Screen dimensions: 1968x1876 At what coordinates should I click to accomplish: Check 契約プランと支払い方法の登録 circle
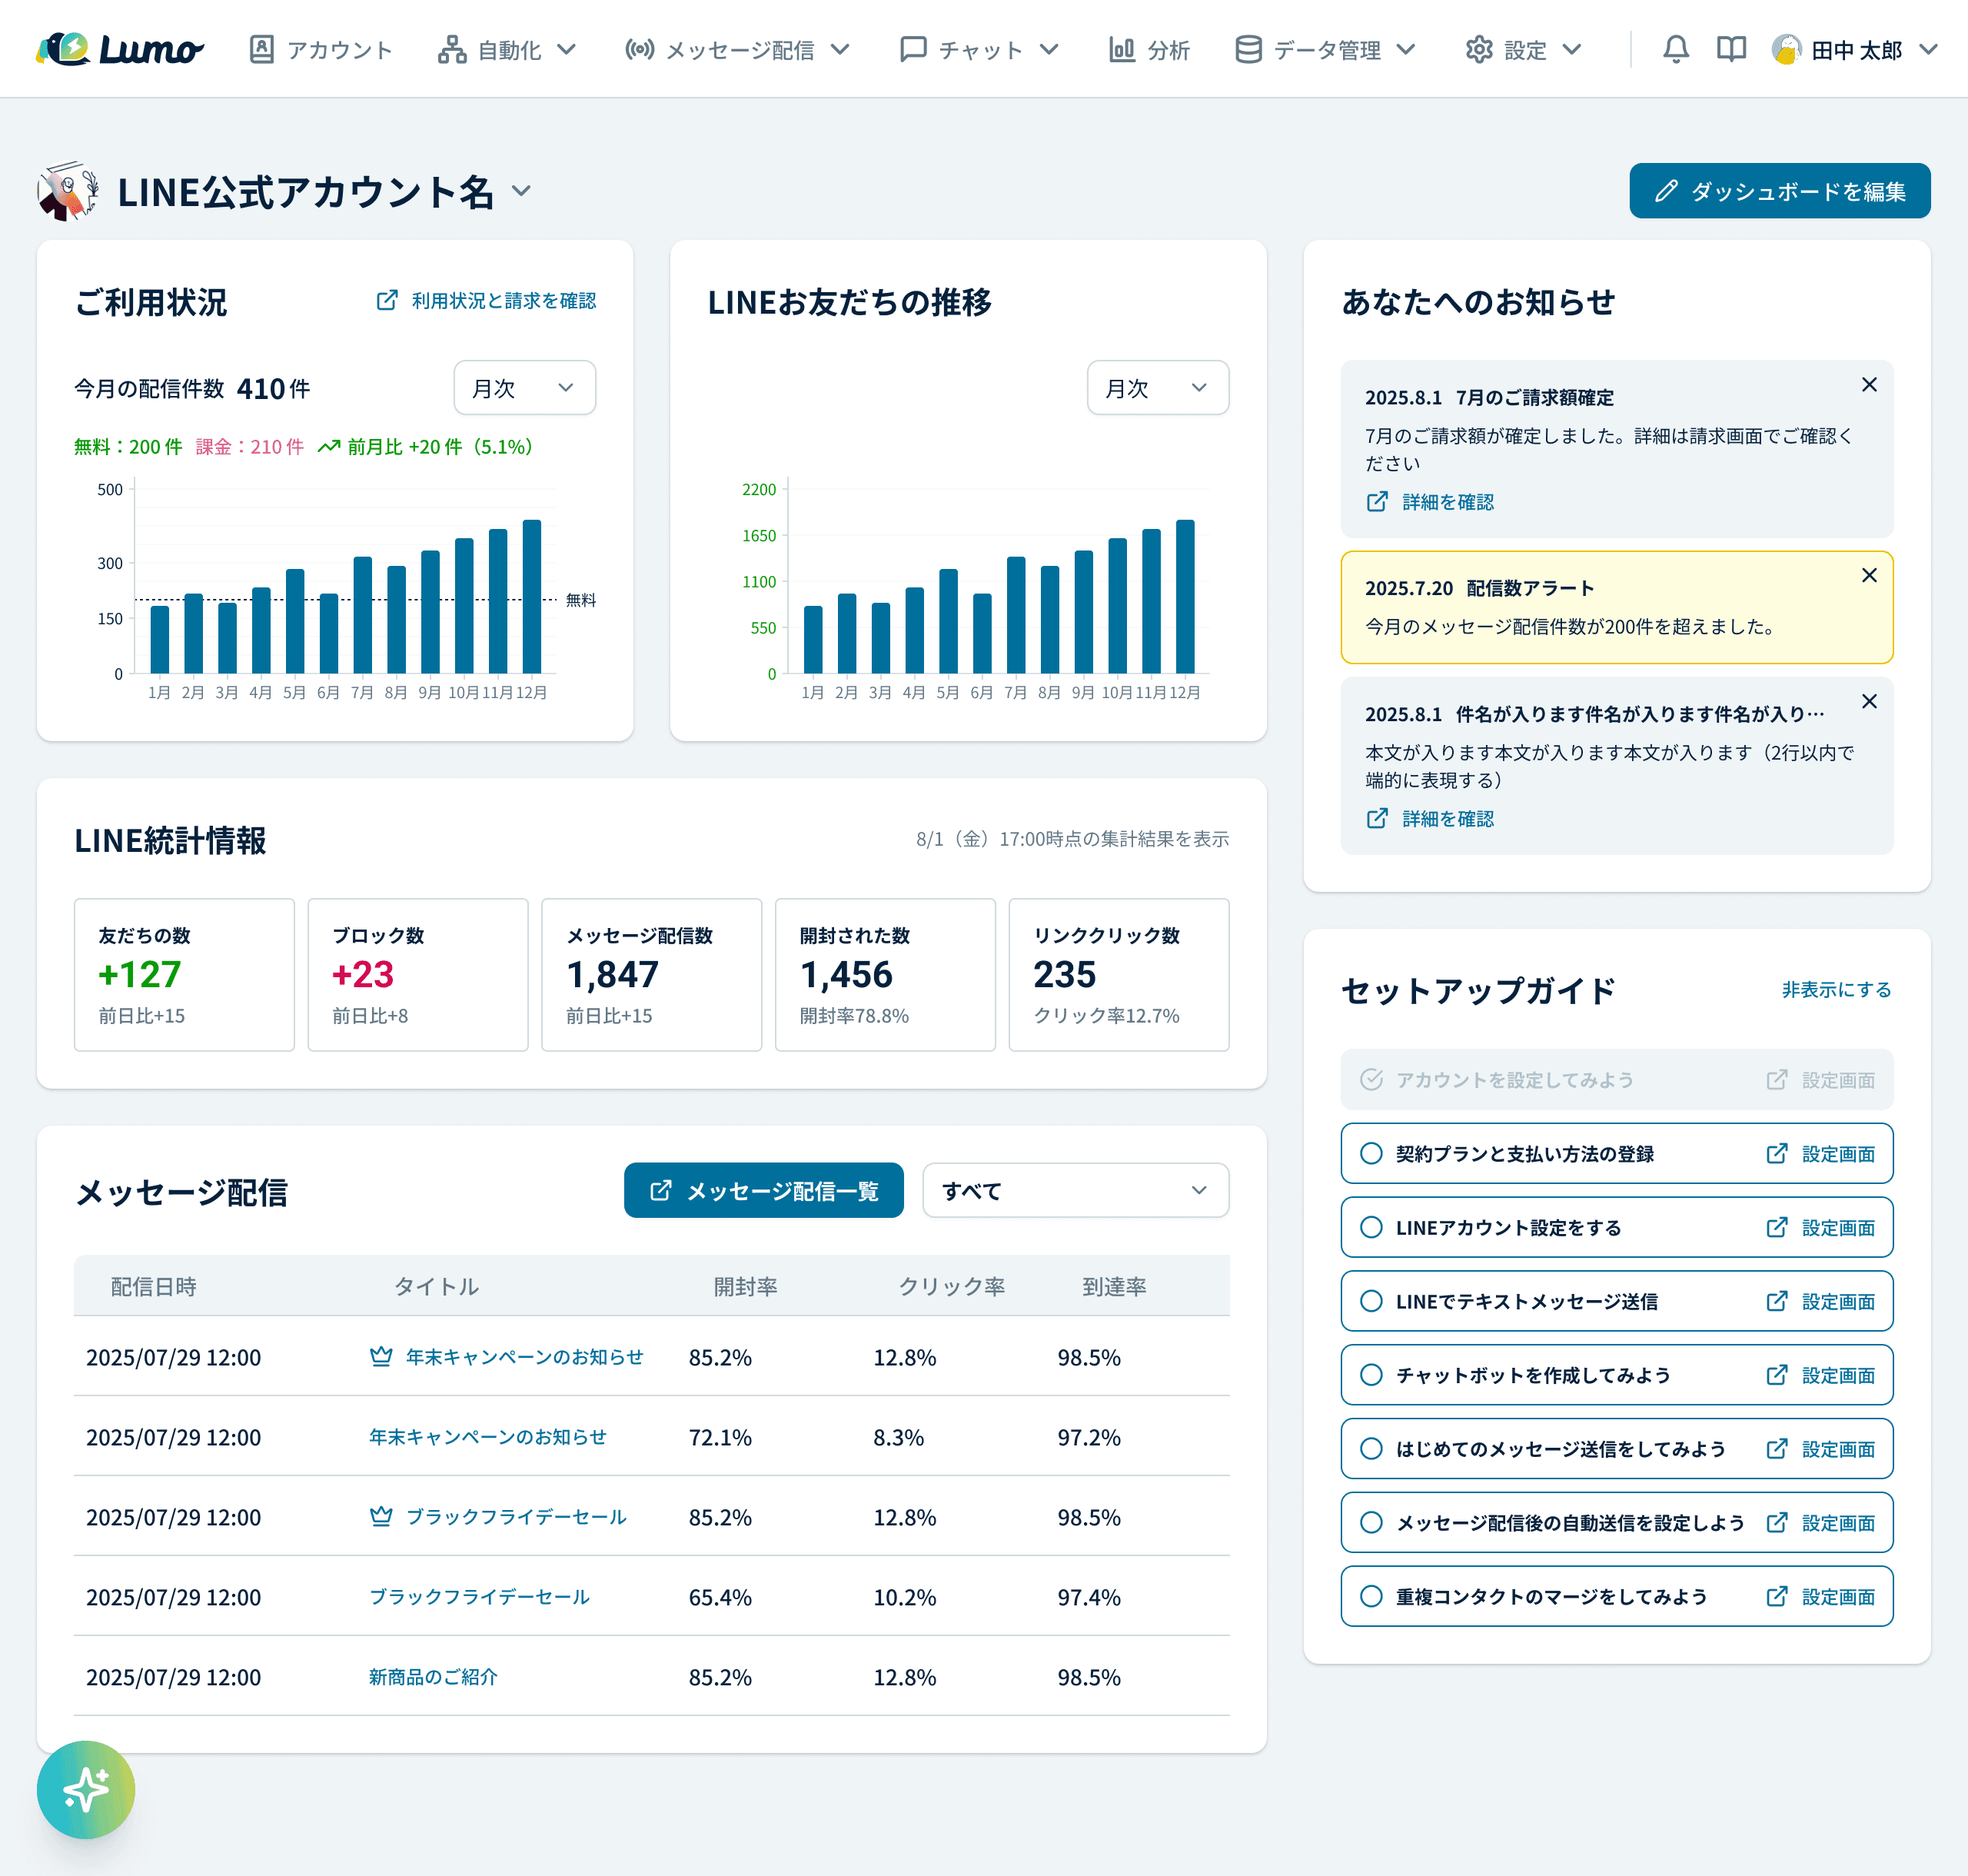pyautogui.click(x=1371, y=1153)
